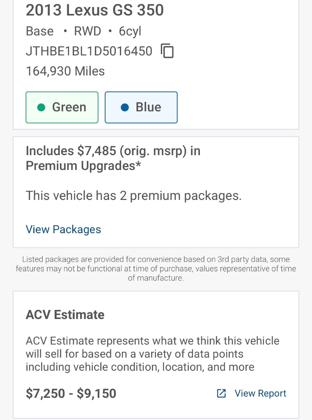Image resolution: width=312 pixels, height=420 pixels.
Task: Open the View Packages link
Action: coord(63,229)
